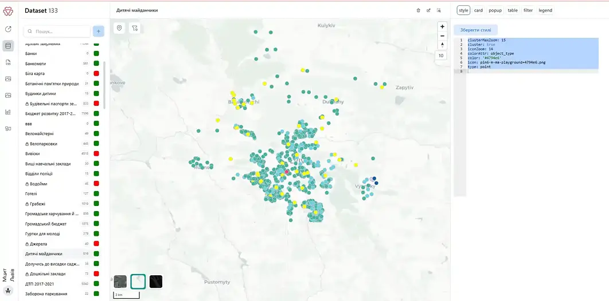609x301 pixels.
Task: Click the Зберегти стилі button
Action: 475,30
